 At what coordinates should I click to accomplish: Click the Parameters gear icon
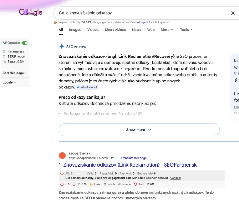[x=4, y=51]
